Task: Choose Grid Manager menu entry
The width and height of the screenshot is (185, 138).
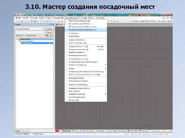Action: pos(86,33)
